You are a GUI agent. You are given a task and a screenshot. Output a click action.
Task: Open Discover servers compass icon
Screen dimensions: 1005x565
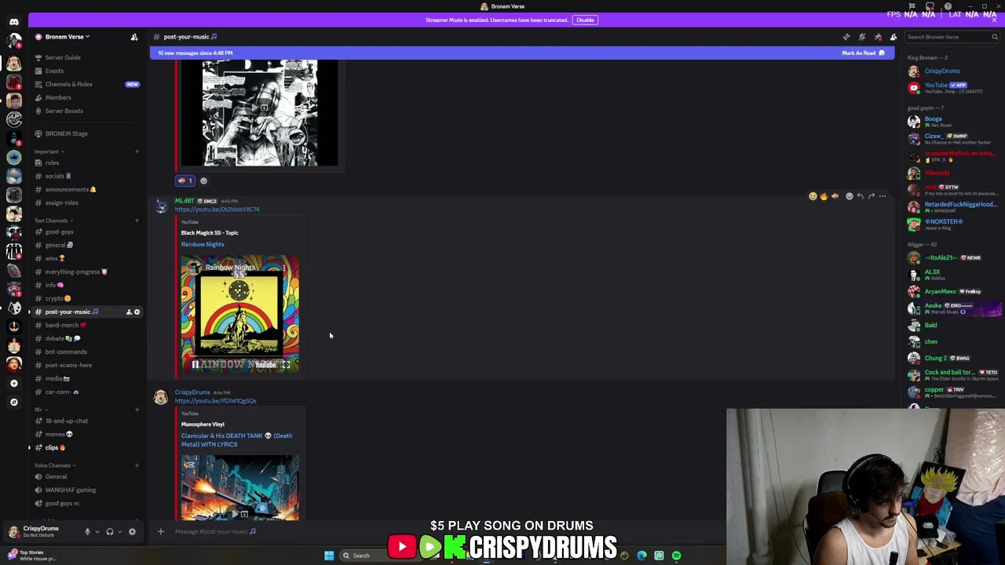(x=13, y=402)
